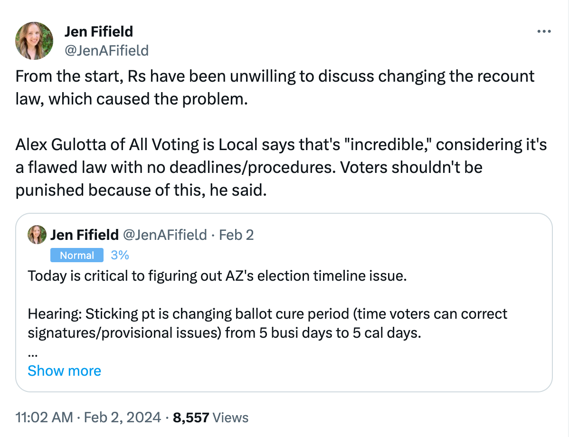Click the 3% label beside Normal badge
This screenshot has height=437, width=569.
(120, 256)
